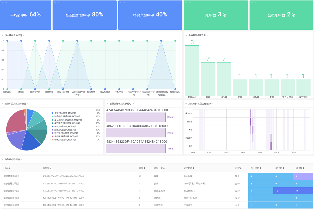
Task: Open 各类菜品点菜次数 panel dropdown arrow
Action: click(x=208, y=35)
